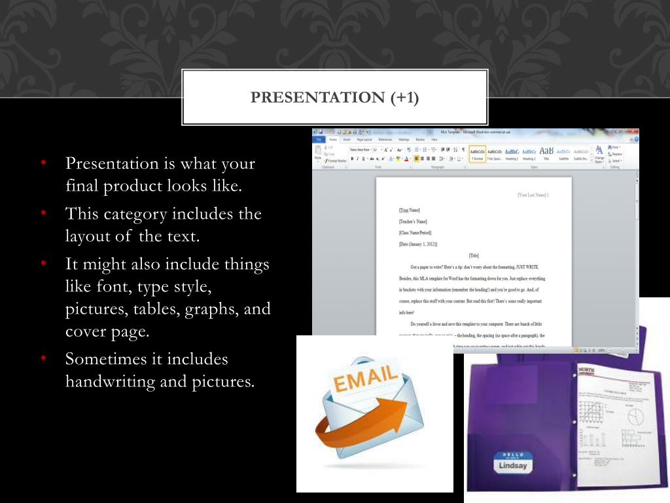The height and width of the screenshot is (503, 670).
Task: Apply the Subtitle style
Action: point(563,154)
